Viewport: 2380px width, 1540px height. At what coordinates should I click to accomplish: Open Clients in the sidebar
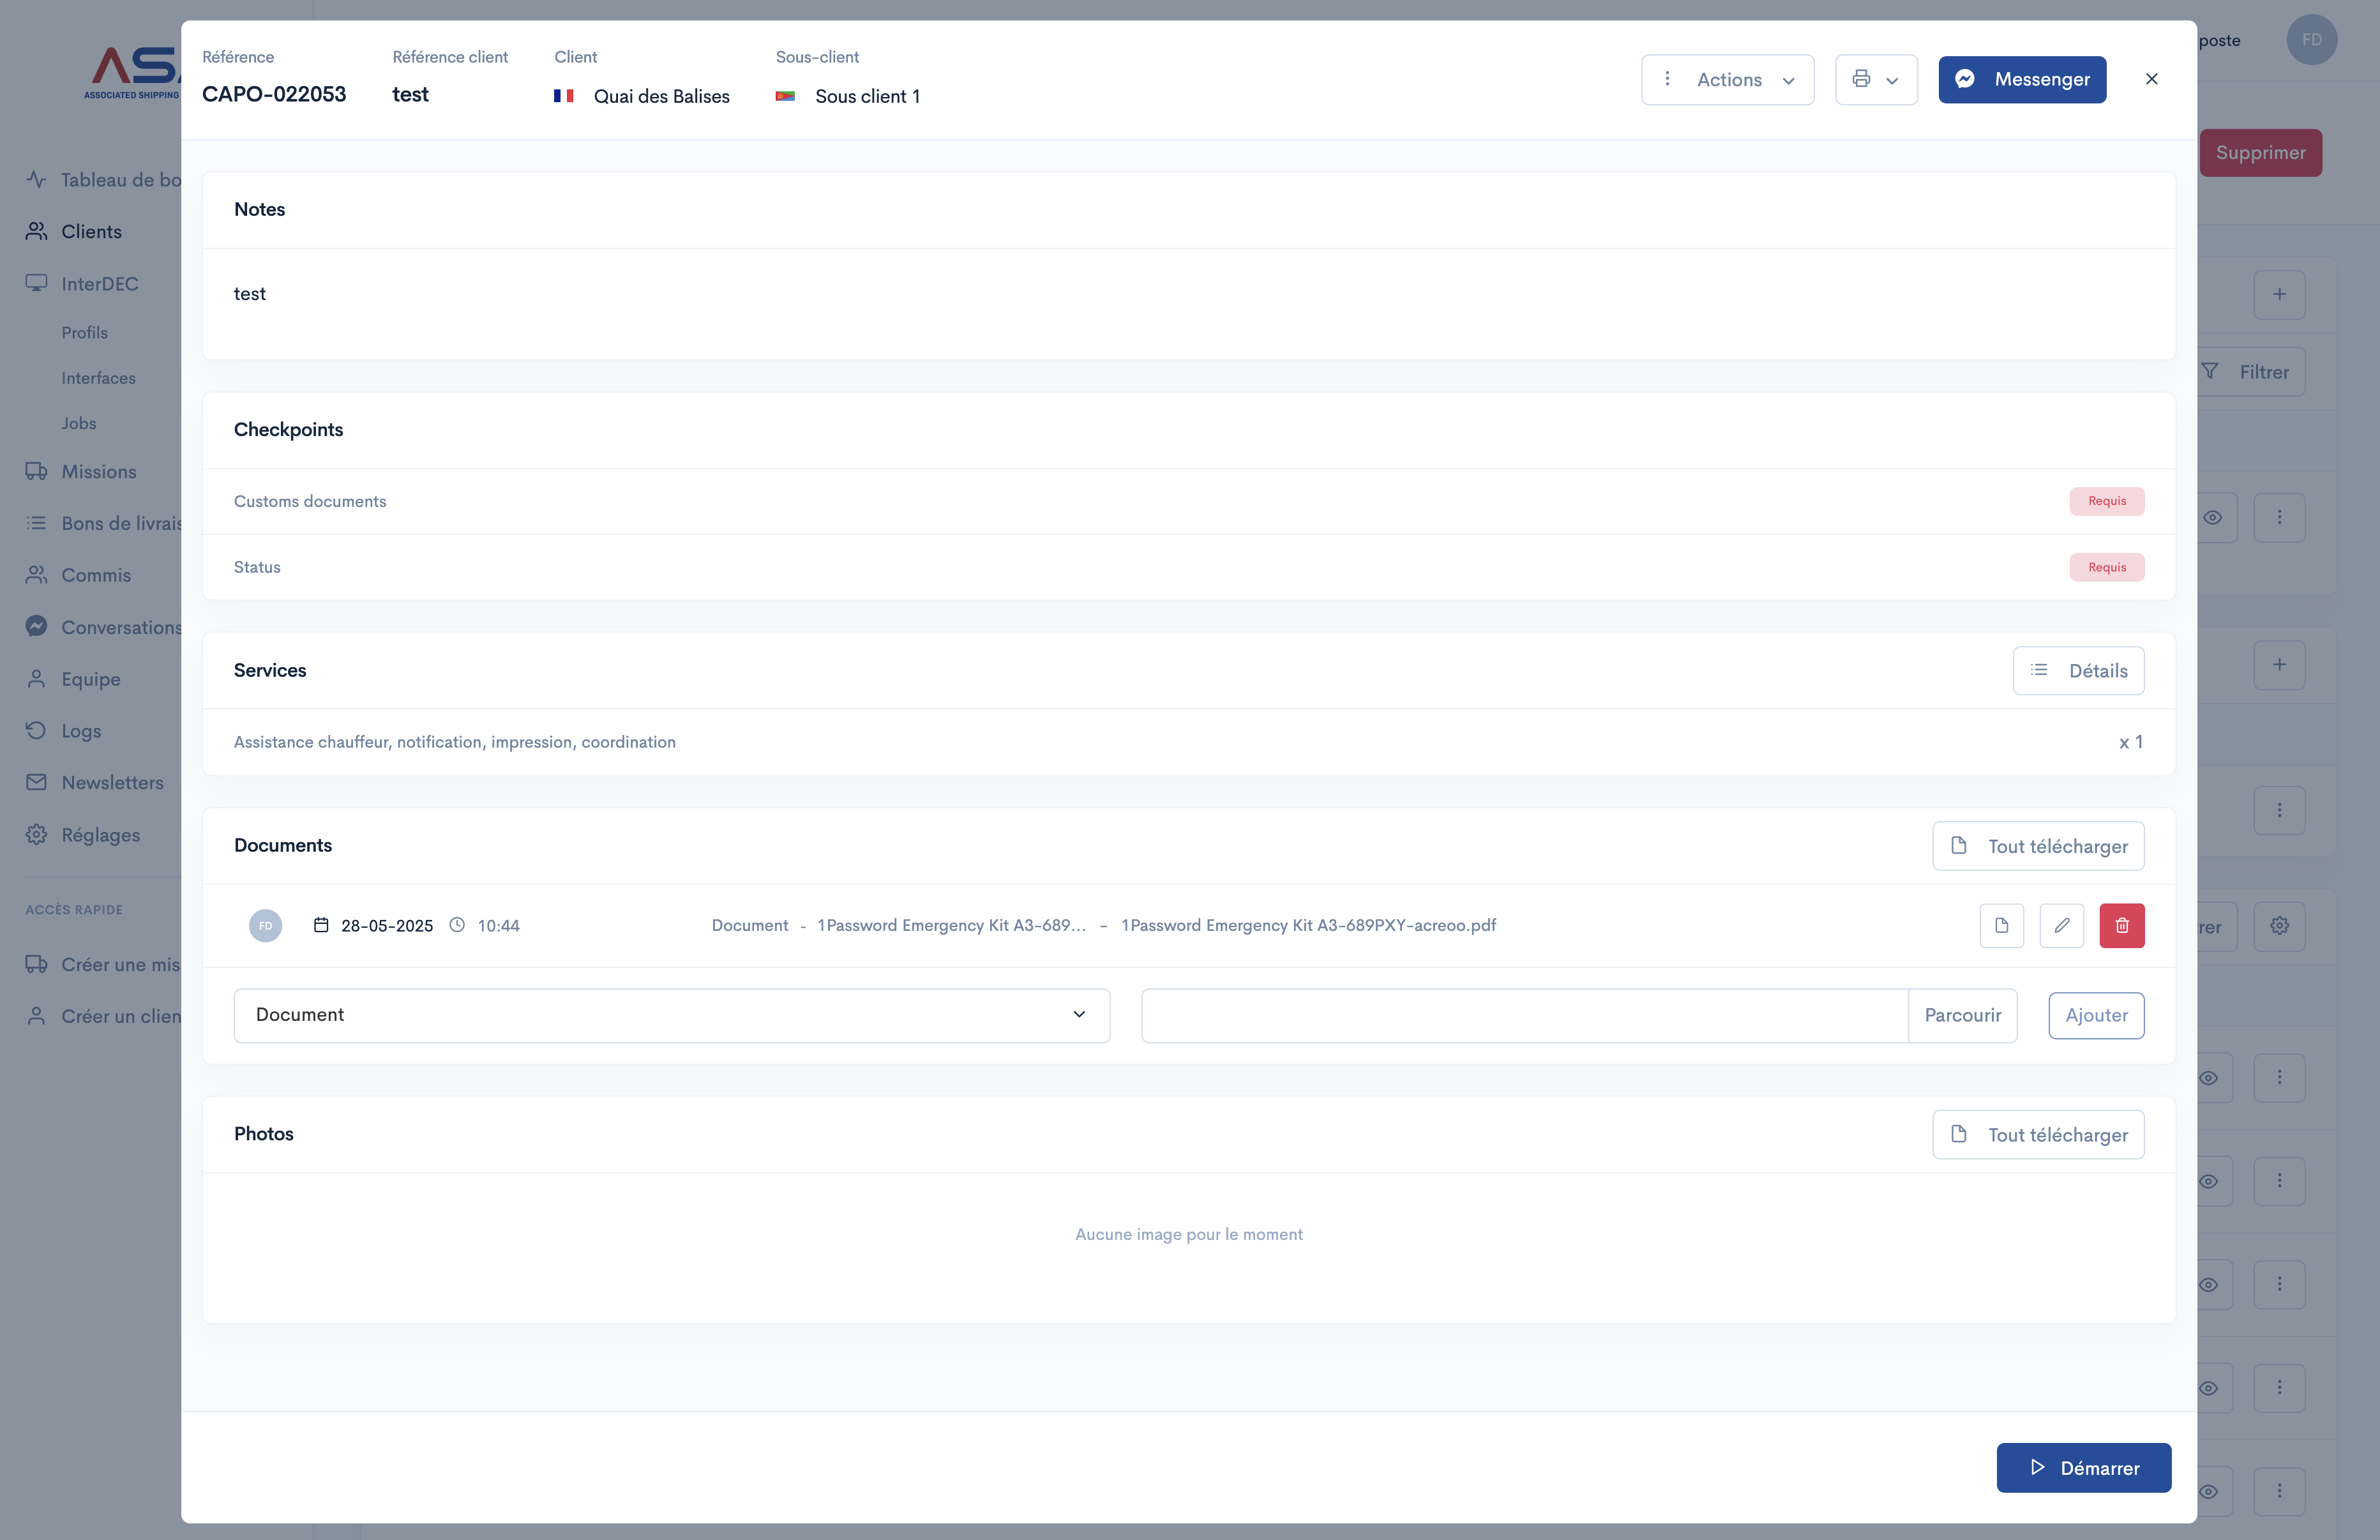pyautogui.click(x=74, y=231)
